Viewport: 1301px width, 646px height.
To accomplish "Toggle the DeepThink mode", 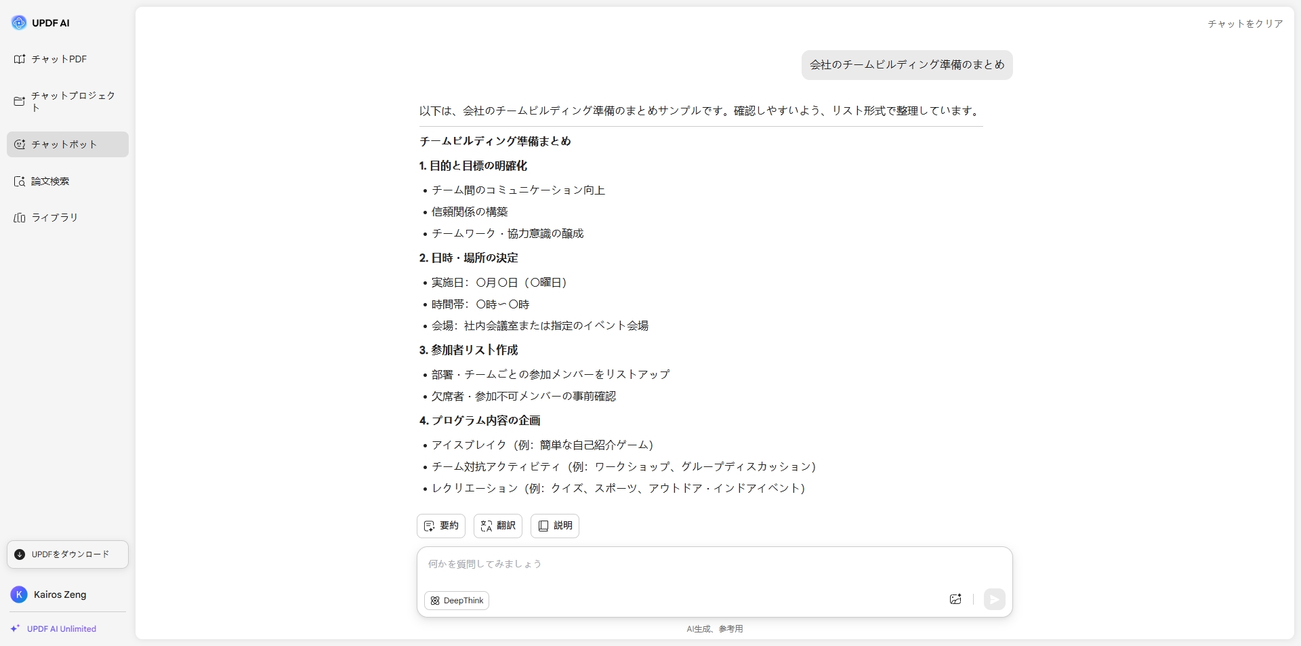I will tap(457, 601).
